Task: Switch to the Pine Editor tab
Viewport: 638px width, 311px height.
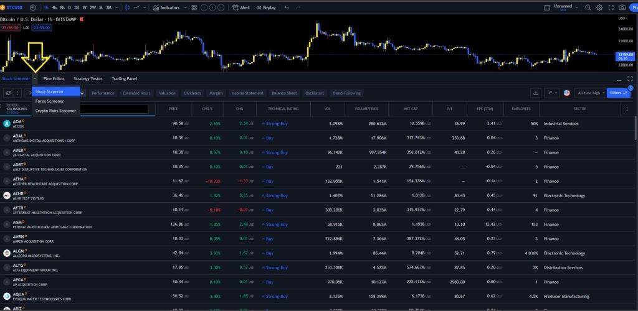Action: click(x=54, y=79)
